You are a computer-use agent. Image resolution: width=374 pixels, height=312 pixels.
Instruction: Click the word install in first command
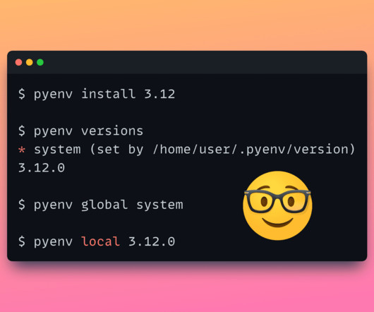(108, 93)
